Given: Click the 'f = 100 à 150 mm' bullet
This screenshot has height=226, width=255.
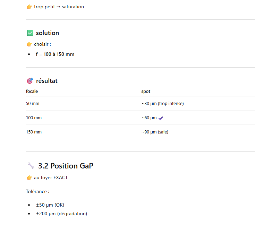Looking at the screenshot, I should click(x=55, y=54).
